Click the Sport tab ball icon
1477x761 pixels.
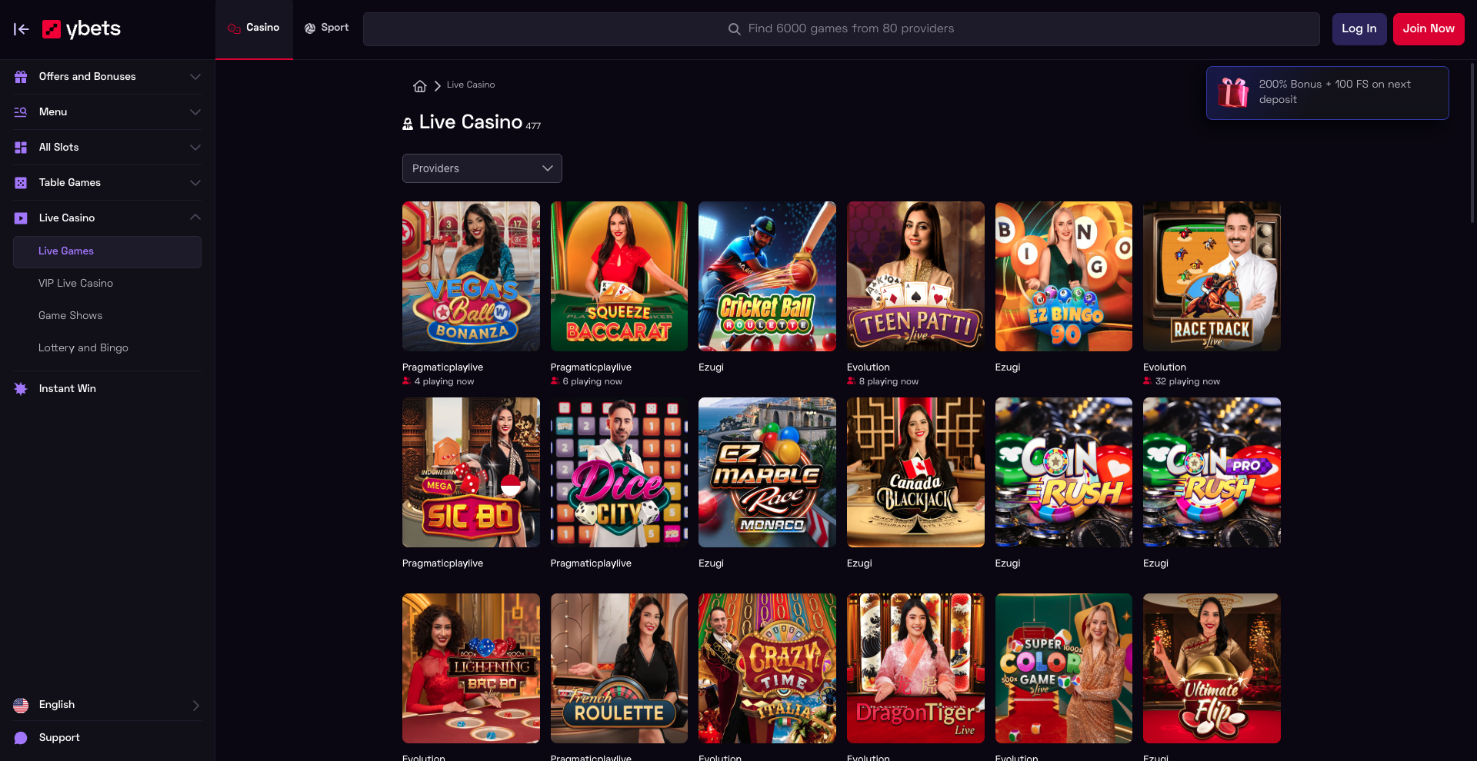tap(310, 28)
